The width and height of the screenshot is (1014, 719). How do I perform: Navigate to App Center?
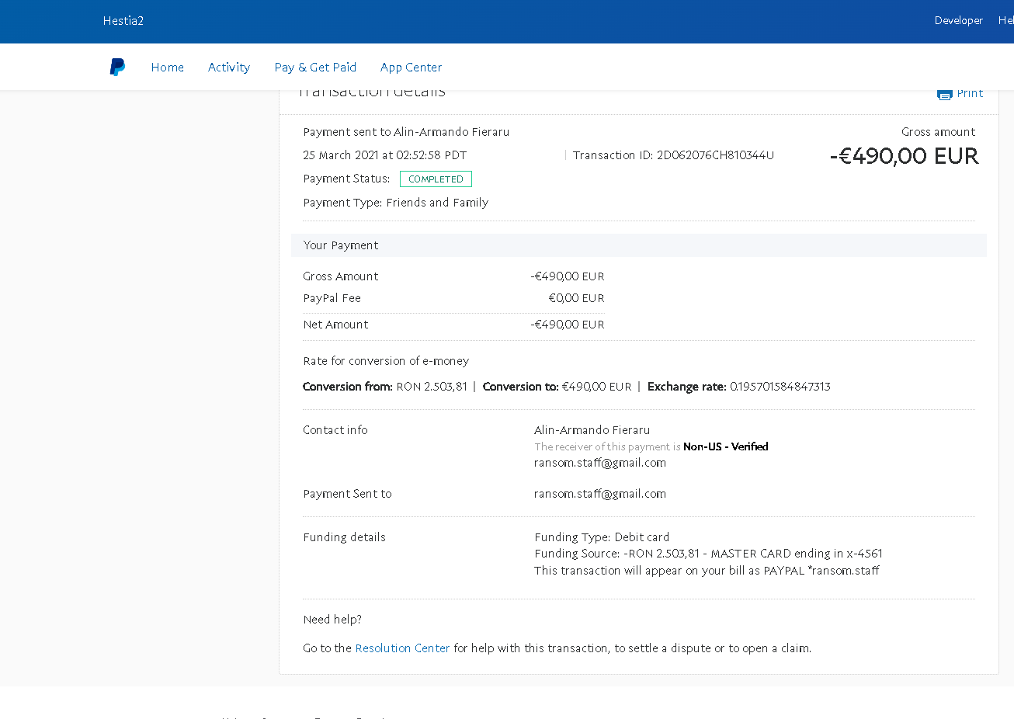click(x=411, y=68)
